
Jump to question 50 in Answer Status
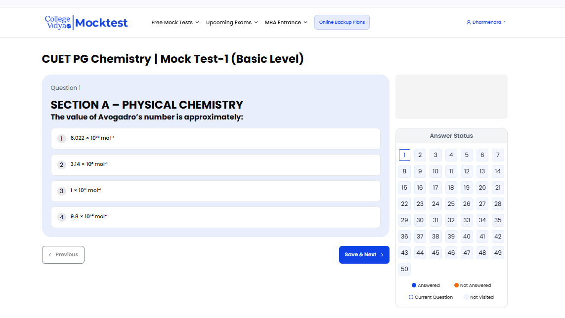click(404, 269)
